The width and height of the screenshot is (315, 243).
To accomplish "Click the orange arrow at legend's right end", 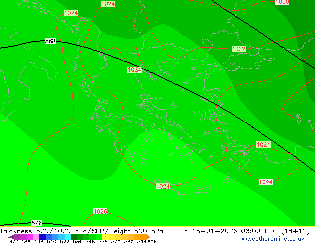I will pyautogui.click(x=148, y=237).
